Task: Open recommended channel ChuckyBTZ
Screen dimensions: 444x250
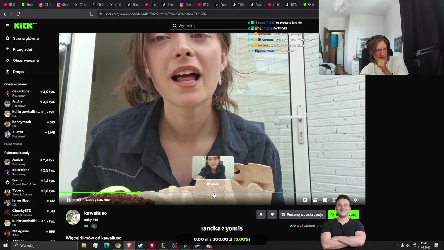Action: tap(29, 212)
